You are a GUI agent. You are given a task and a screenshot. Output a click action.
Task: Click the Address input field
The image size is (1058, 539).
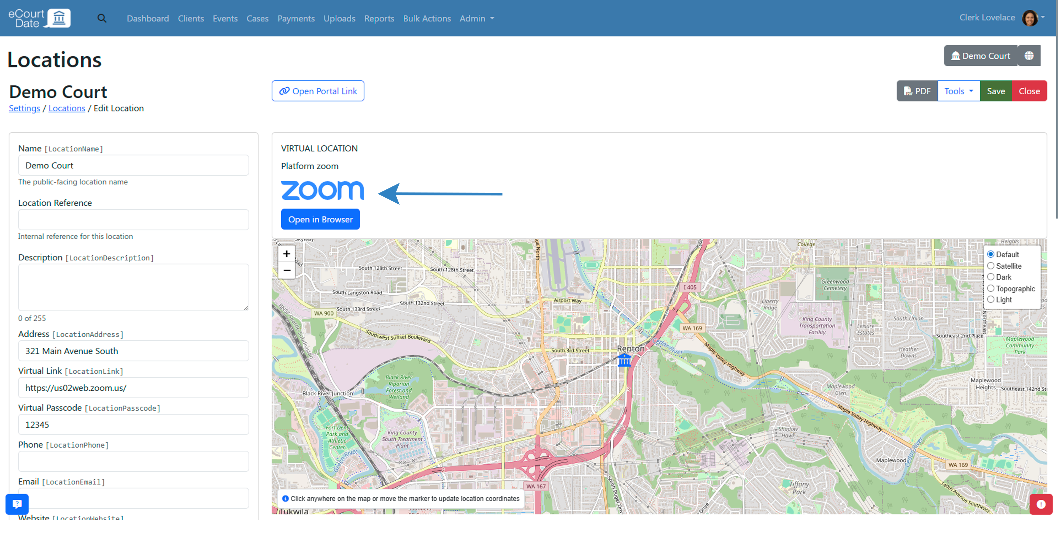click(133, 351)
